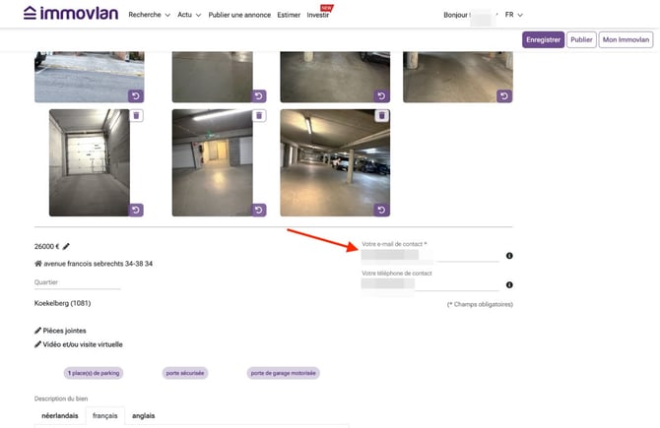Screen dimensions: 660x428
Task: Switch to the anglais description tab
Action: pyautogui.click(x=143, y=416)
